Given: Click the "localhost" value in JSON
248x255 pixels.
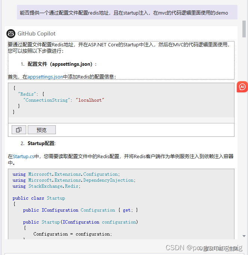Looking at the screenshot, I should point(90,100).
